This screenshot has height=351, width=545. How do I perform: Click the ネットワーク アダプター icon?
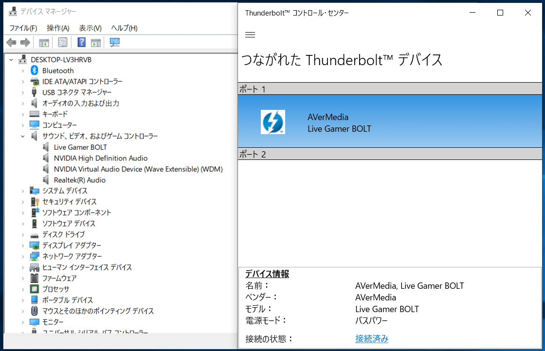click(35, 256)
